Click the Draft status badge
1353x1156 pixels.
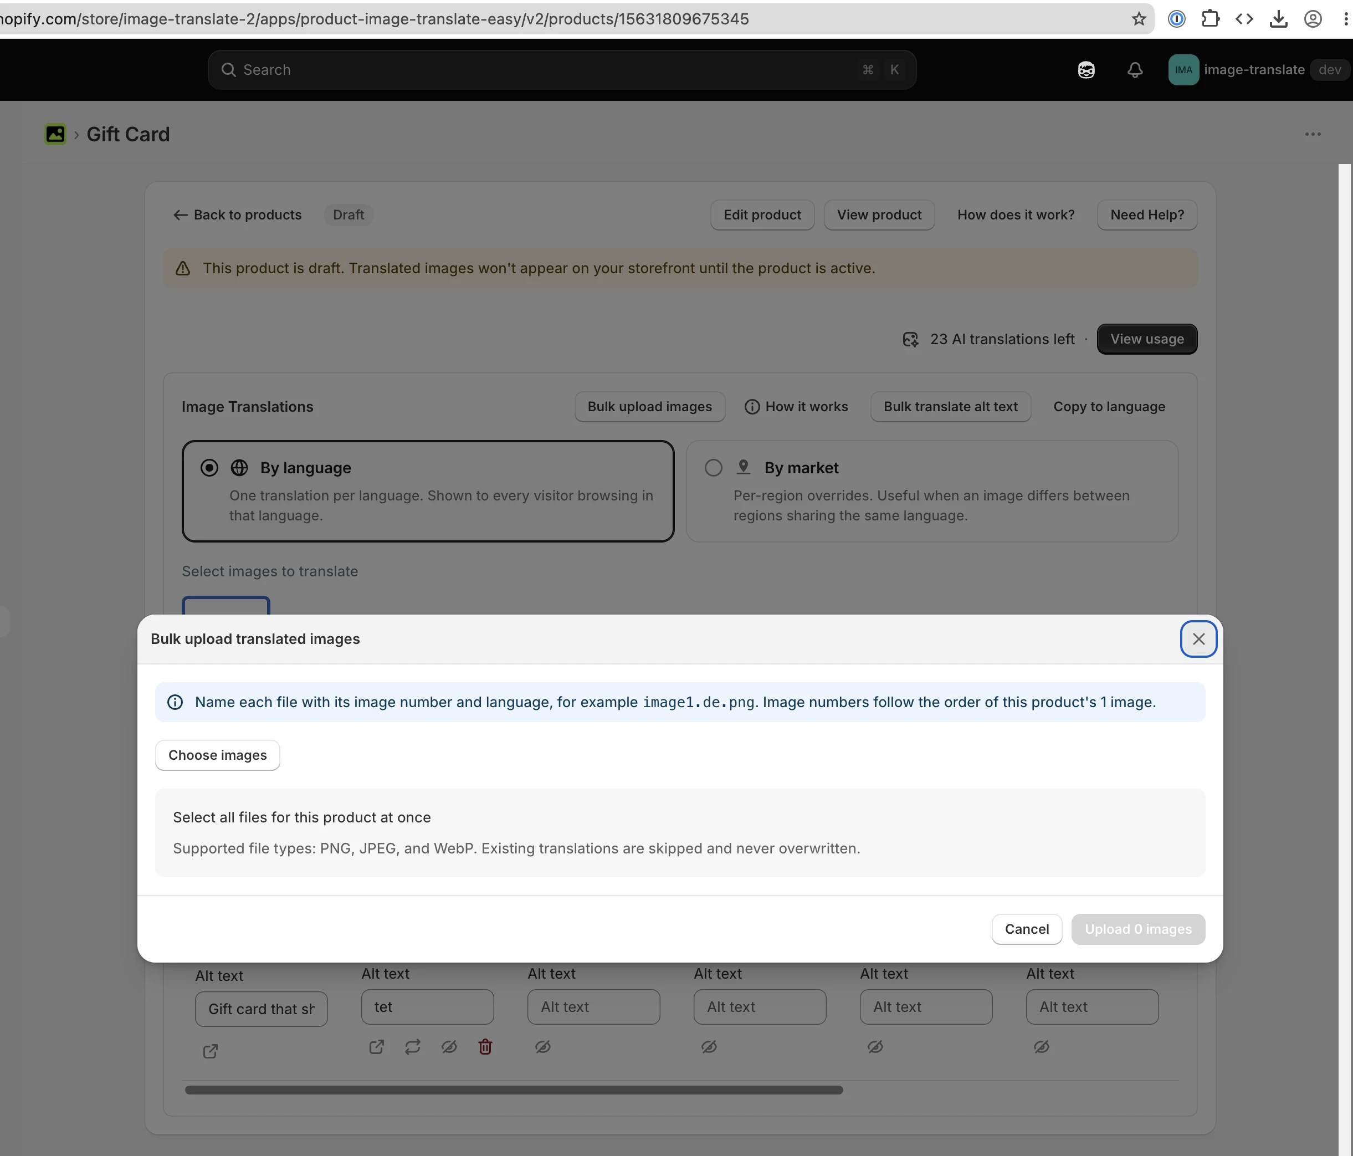pyautogui.click(x=348, y=215)
